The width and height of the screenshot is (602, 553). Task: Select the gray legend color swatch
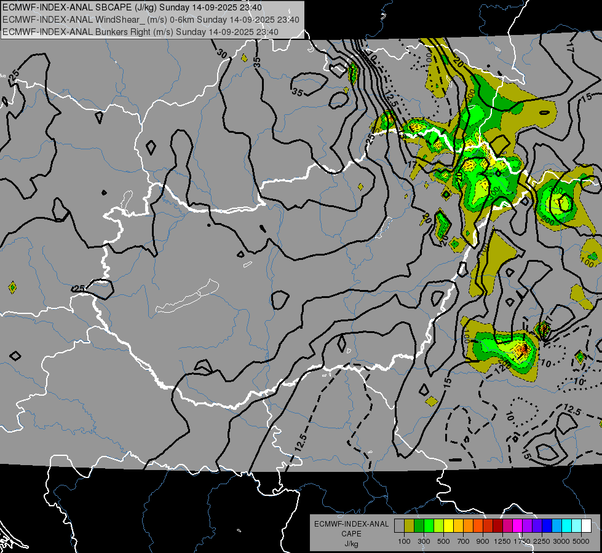pos(399,525)
